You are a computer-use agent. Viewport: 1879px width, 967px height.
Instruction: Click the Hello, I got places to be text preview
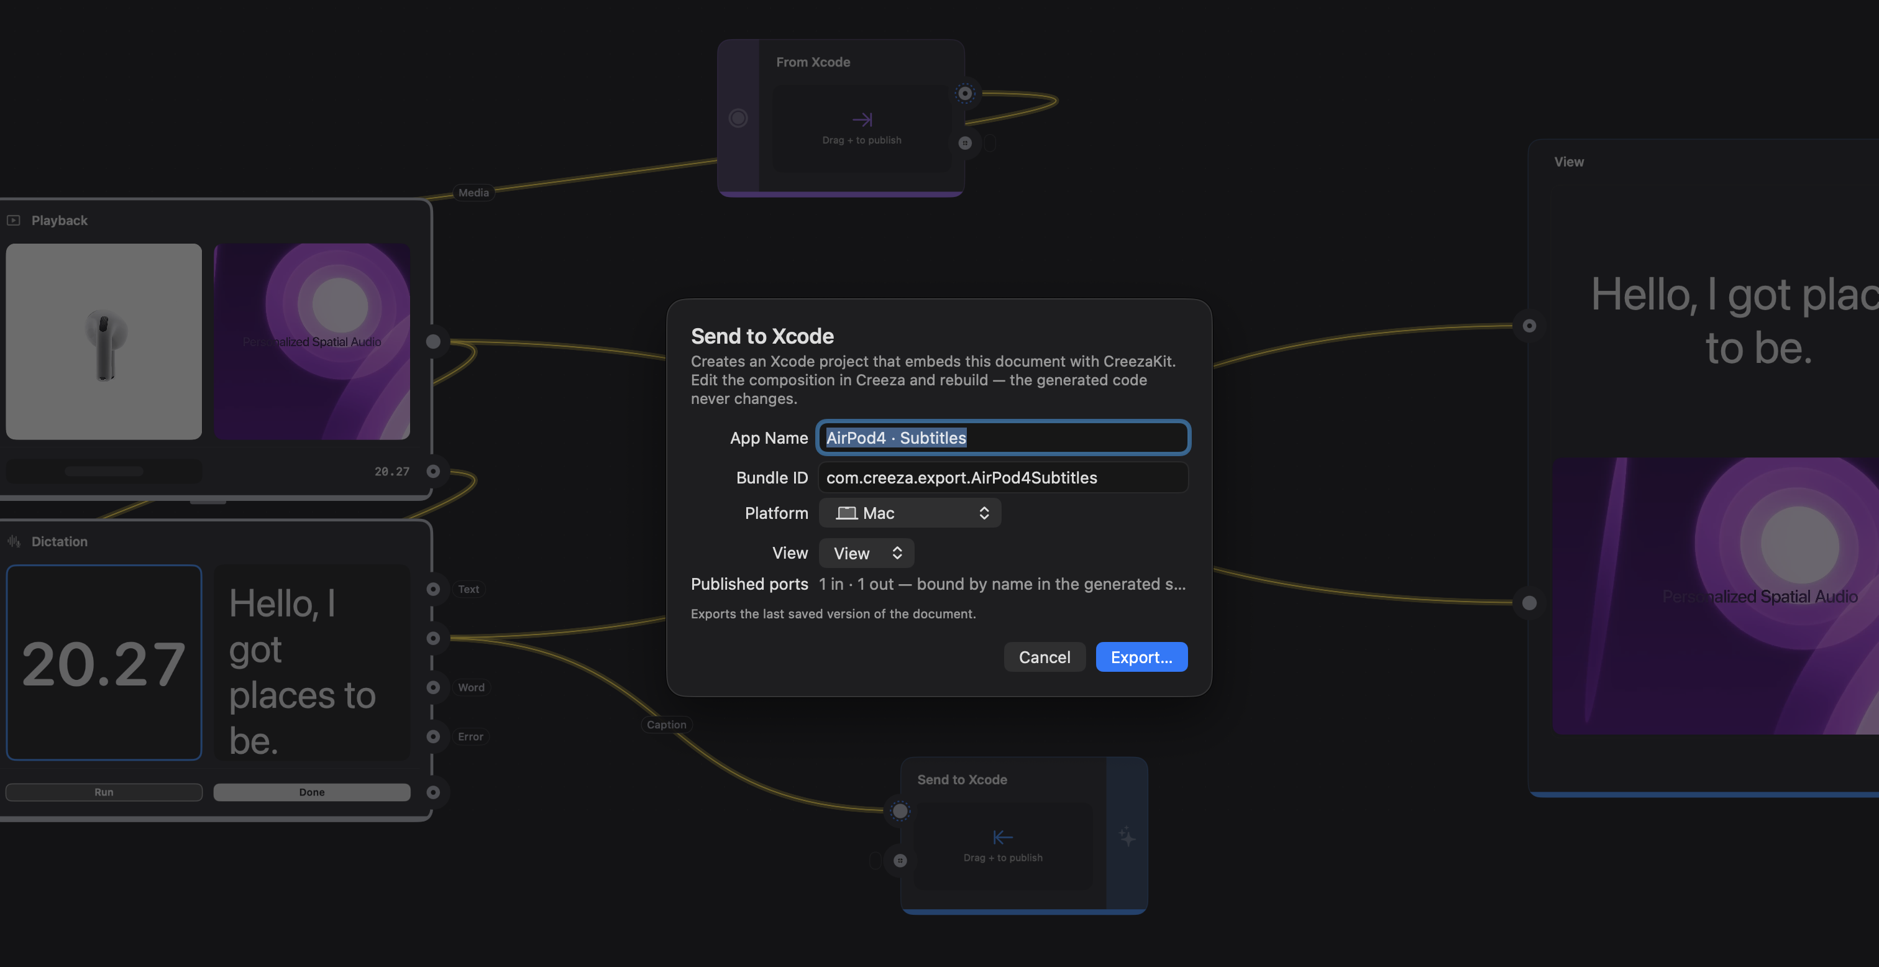311,662
